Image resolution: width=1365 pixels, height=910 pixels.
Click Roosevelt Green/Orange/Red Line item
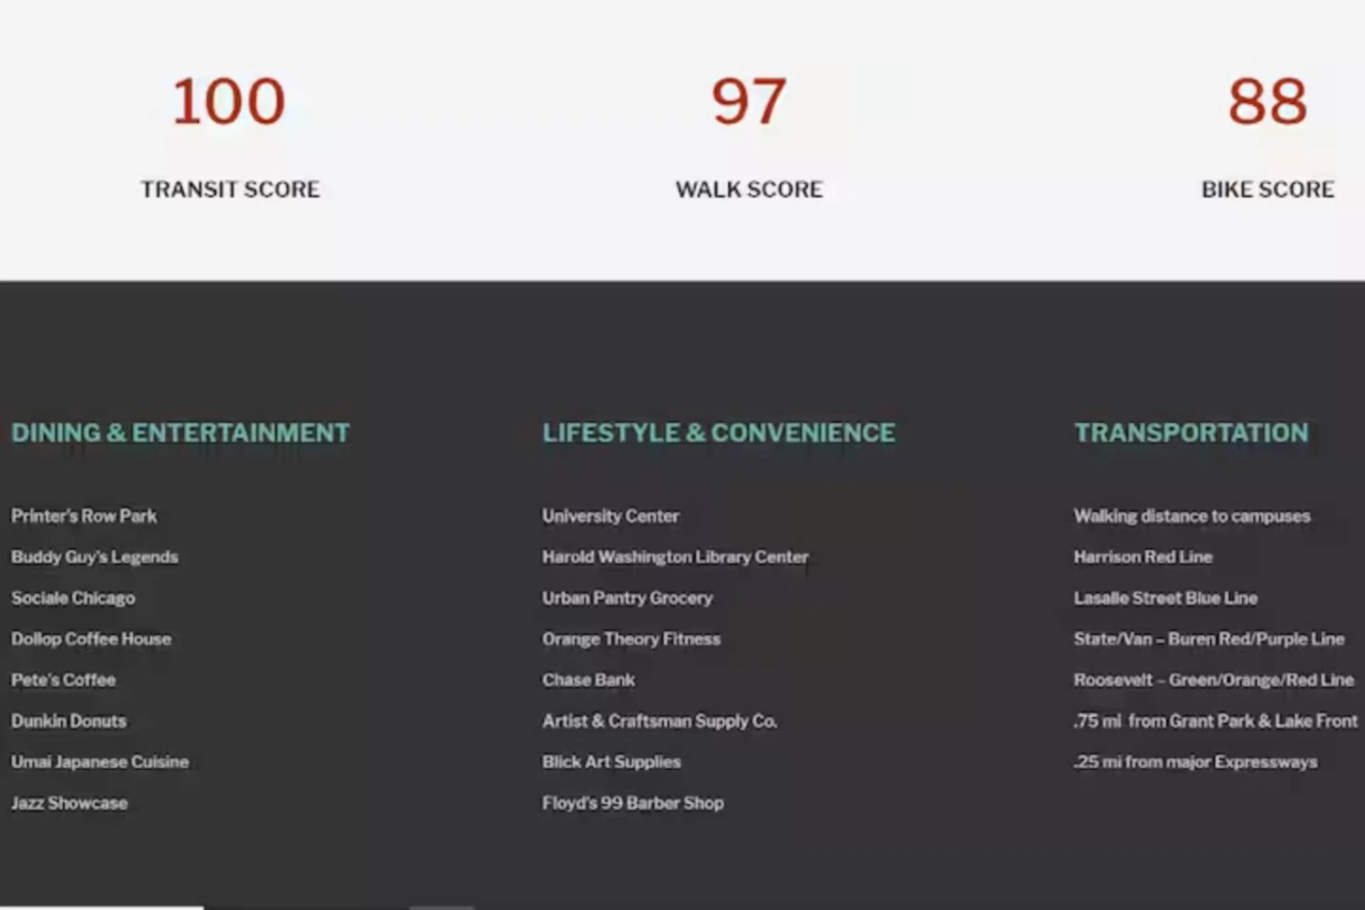[1214, 680]
